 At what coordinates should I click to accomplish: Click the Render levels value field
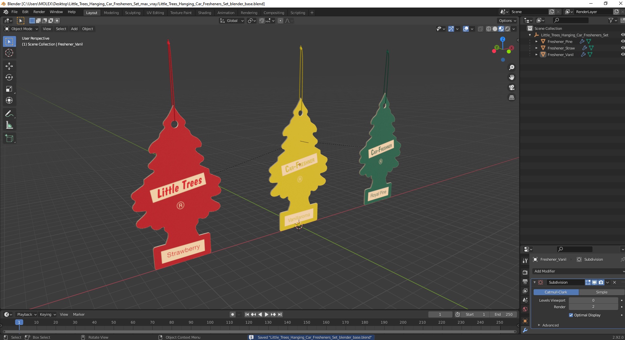[593, 307]
